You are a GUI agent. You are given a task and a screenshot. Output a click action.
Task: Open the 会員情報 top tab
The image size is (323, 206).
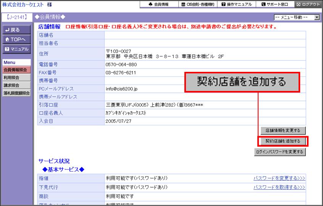[159, 4]
